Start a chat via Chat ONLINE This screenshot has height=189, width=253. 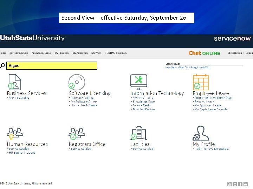point(204,53)
